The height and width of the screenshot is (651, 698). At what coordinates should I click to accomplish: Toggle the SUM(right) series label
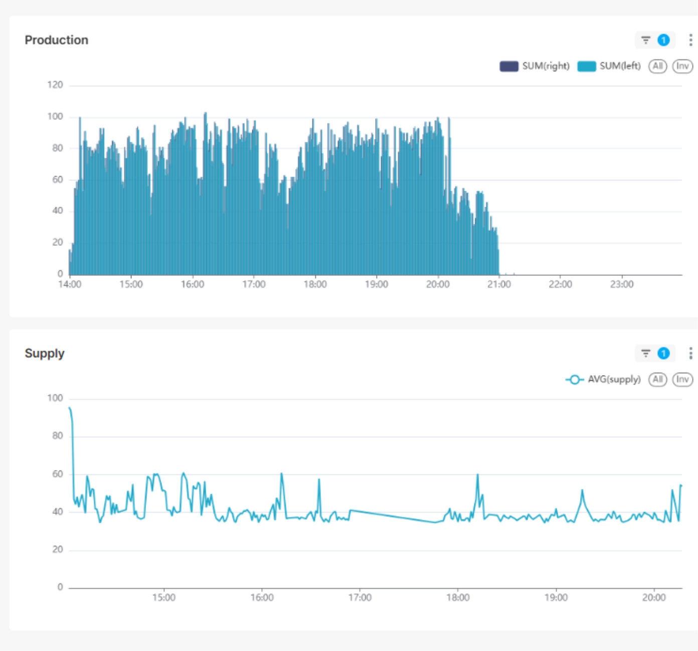pyautogui.click(x=546, y=66)
